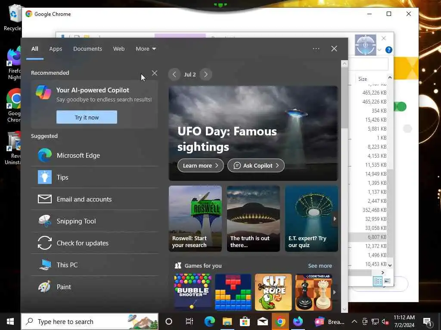Open network tray icon
This screenshot has height=330, width=441.
(375, 321)
